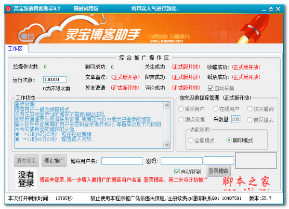Focus the 运行次数 input field

[55, 80]
